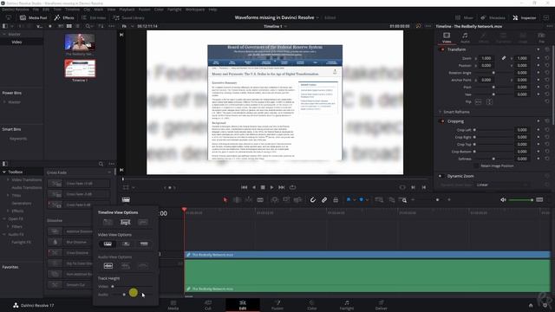Open the Timeline 1 name dropdown
This screenshot has height=312, width=555.
275,27
